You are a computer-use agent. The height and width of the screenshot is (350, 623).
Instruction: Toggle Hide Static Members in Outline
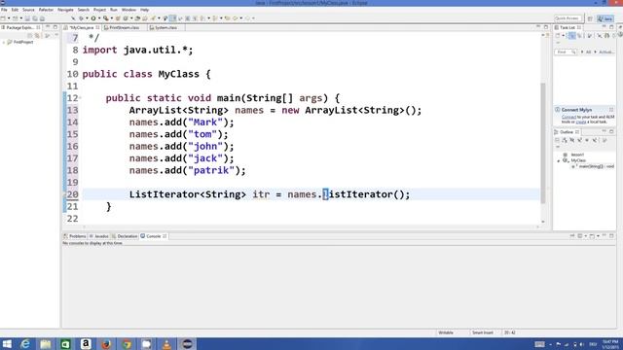(x=579, y=140)
